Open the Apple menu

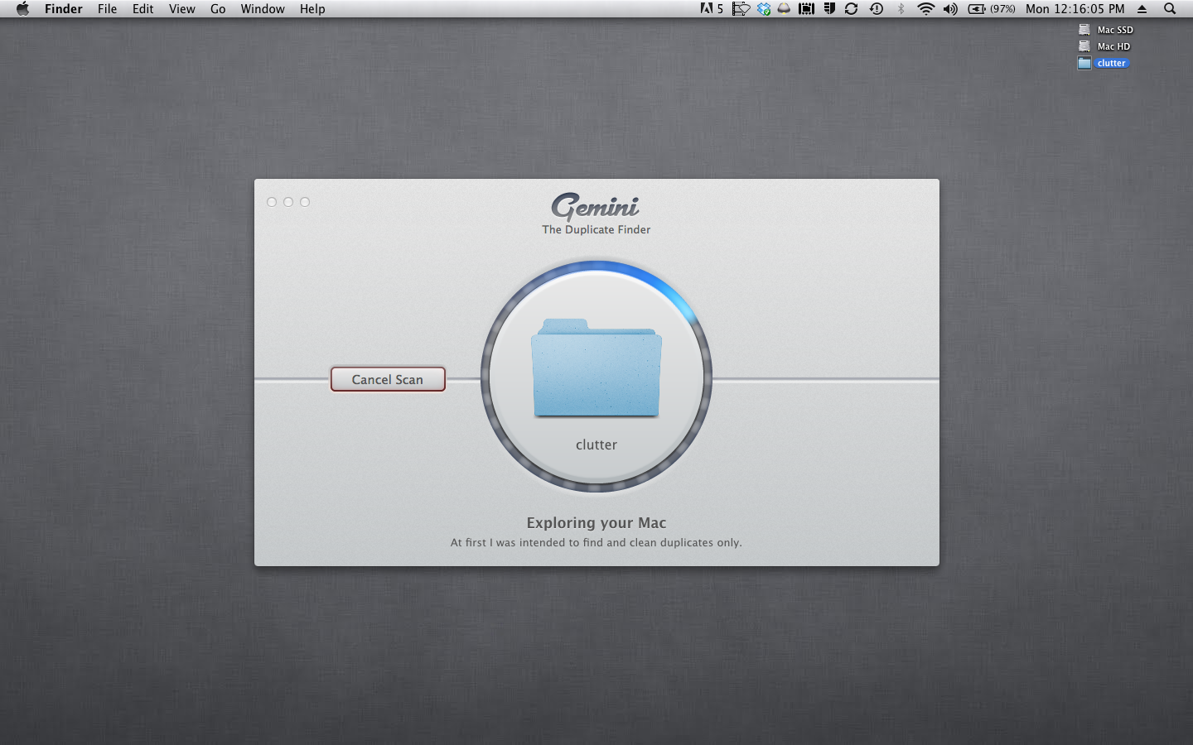[x=22, y=9]
